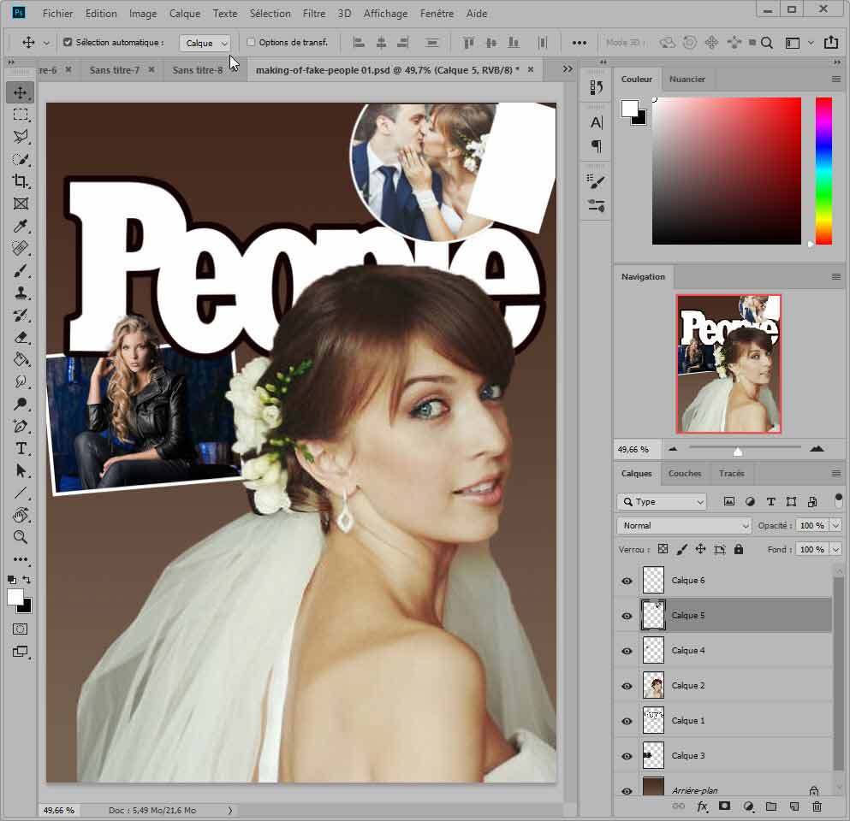Select the Calque 6 layer name
Screen dimensions: 850x821
point(688,581)
